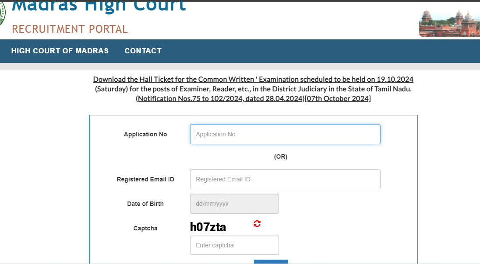This screenshot has width=480, height=264.
Task: Click the Application No label
Action: 145,134
